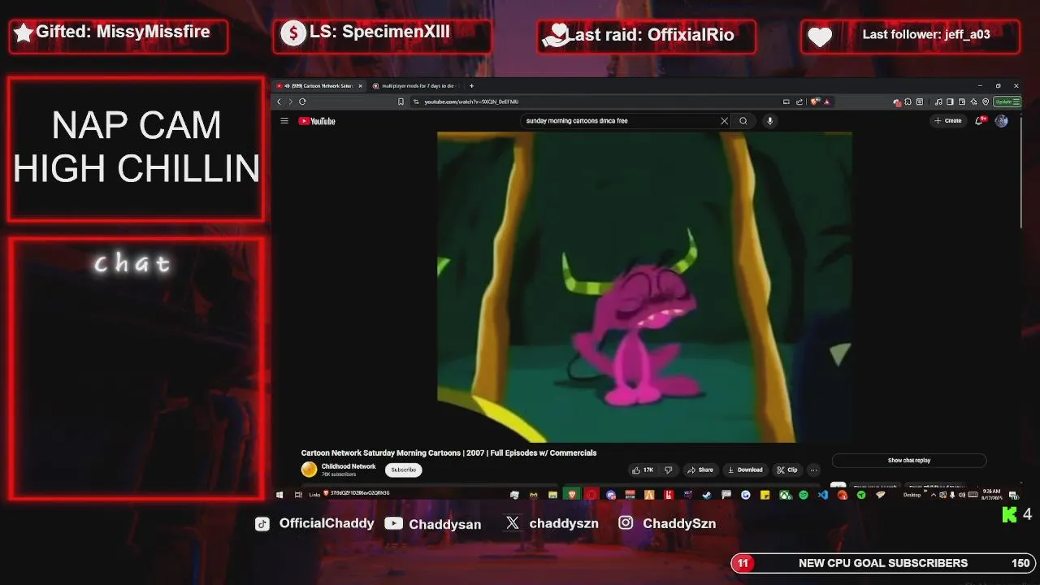Click the OfficialChaddy TikTok handle
This screenshot has width=1040, height=585.
327,523
